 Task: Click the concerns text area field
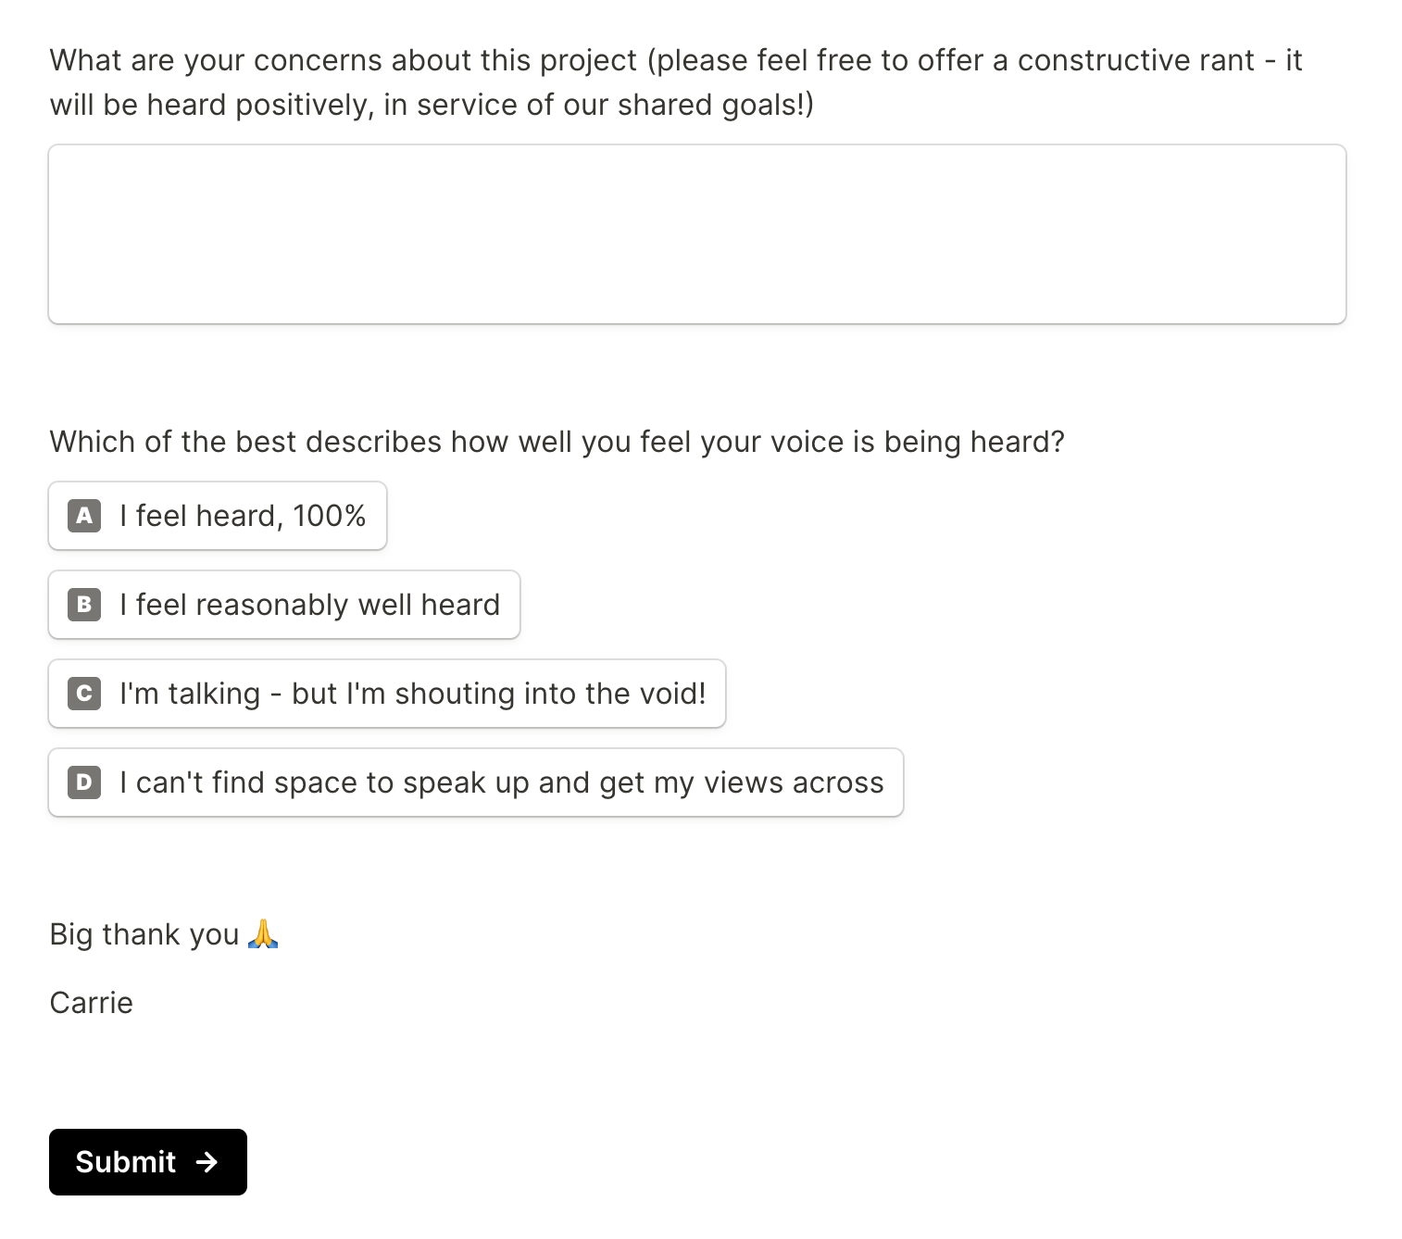tap(696, 233)
